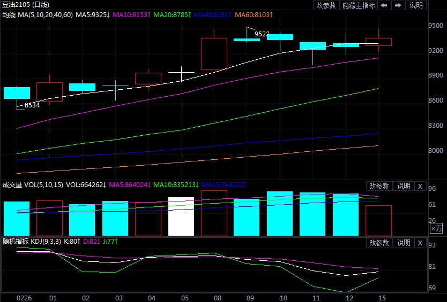Click the left arrow scroll icon
This screenshot has height=302, width=447.
pyautogui.click(x=384, y=5)
